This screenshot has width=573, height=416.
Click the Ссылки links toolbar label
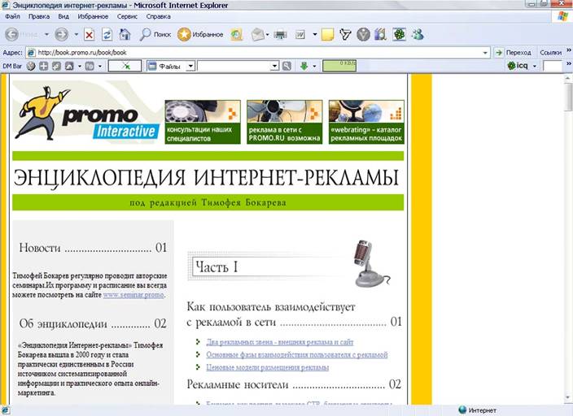point(550,53)
